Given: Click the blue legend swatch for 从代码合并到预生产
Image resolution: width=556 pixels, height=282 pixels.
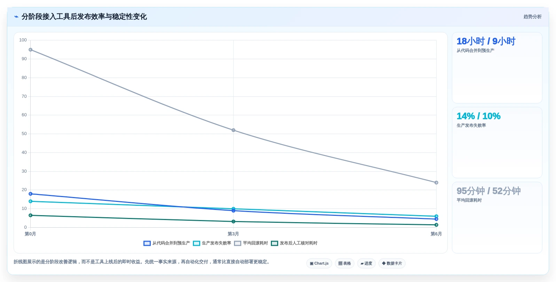Looking at the screenshot, I should click(x=147, y=243).
